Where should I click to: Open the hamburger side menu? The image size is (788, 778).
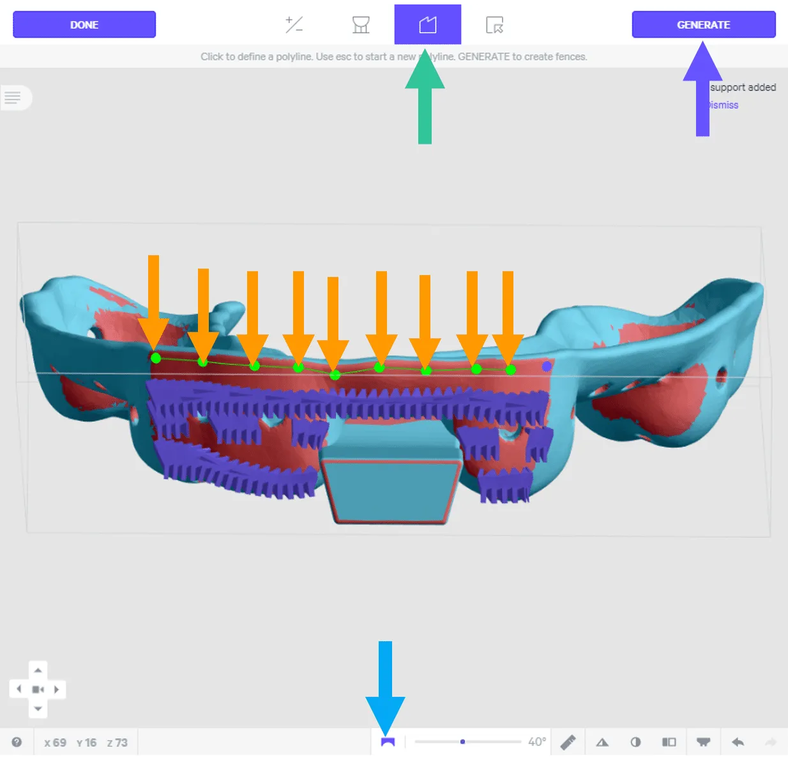13,98
